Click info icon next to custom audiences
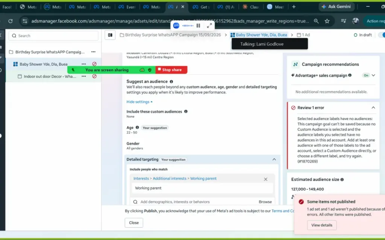 (x=186, y=111)
